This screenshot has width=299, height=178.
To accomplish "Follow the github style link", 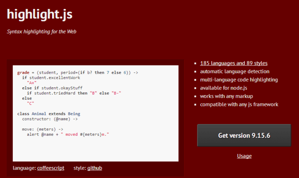I will click(95, 168).
